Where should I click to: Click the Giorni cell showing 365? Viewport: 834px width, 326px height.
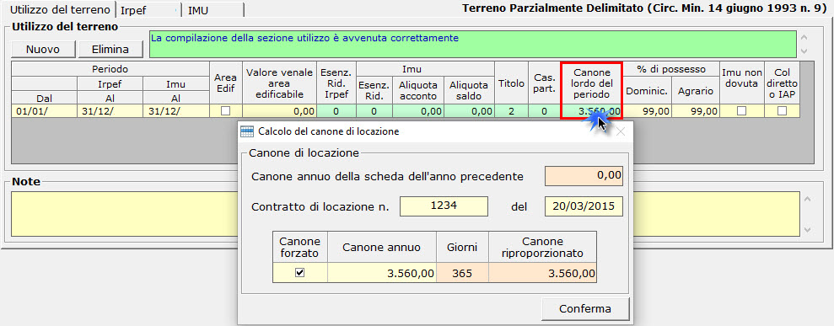click(463, 273)
